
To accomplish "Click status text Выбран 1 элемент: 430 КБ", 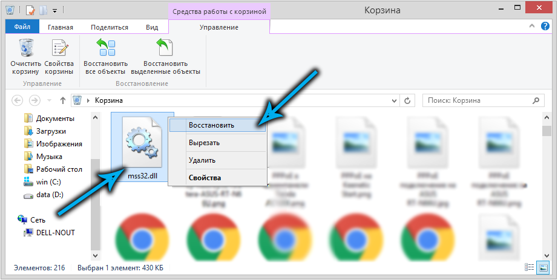I will pyautogui.click(x=120, y=267).
